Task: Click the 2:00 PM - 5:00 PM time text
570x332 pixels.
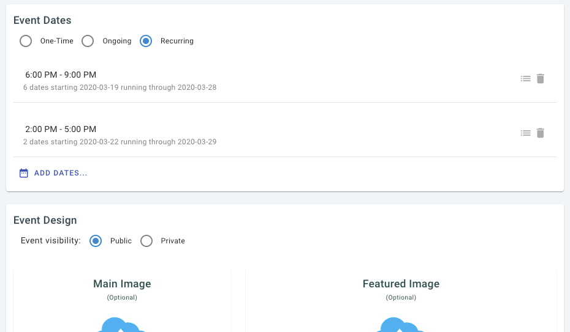Action: click(x=61, y=129)
